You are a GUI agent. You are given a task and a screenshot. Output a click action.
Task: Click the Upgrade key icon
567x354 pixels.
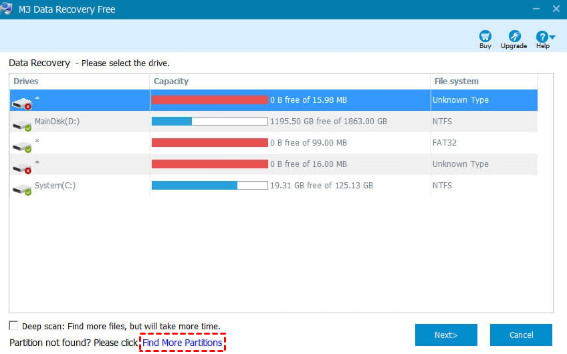(x=514, y=36)
